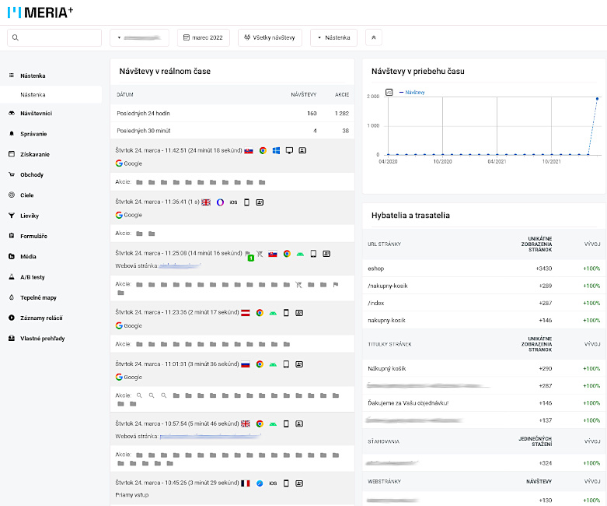This screenshot has width=607, height=506.
Task: Open the marec 2022 date picker
Action: point(203,37)
